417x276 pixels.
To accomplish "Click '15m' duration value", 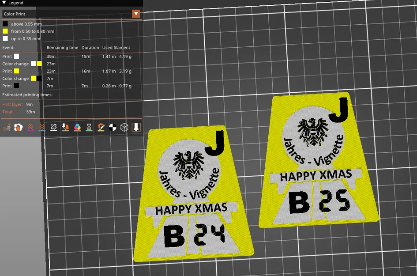I will click(x=86, y=57).
